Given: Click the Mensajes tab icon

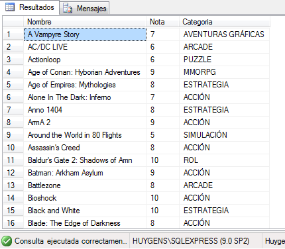Looking at the screenshot, I should (x=68, y=8).
